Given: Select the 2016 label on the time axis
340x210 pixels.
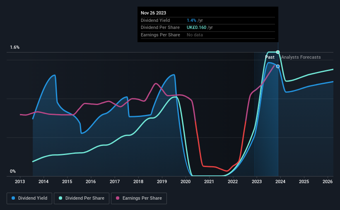Looking at the screenshot, I should pyautogui.click(x=91, y=181).
